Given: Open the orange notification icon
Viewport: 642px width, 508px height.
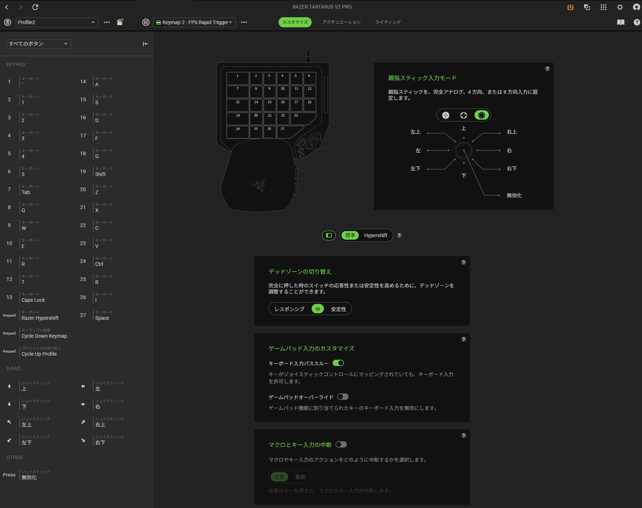Looking at the screenshot, I should coord(570,7).
